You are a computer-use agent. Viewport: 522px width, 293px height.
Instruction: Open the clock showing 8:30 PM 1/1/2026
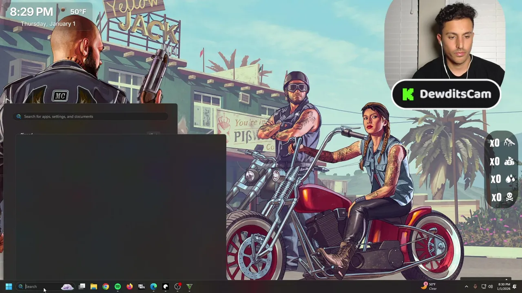coord(504,286)
